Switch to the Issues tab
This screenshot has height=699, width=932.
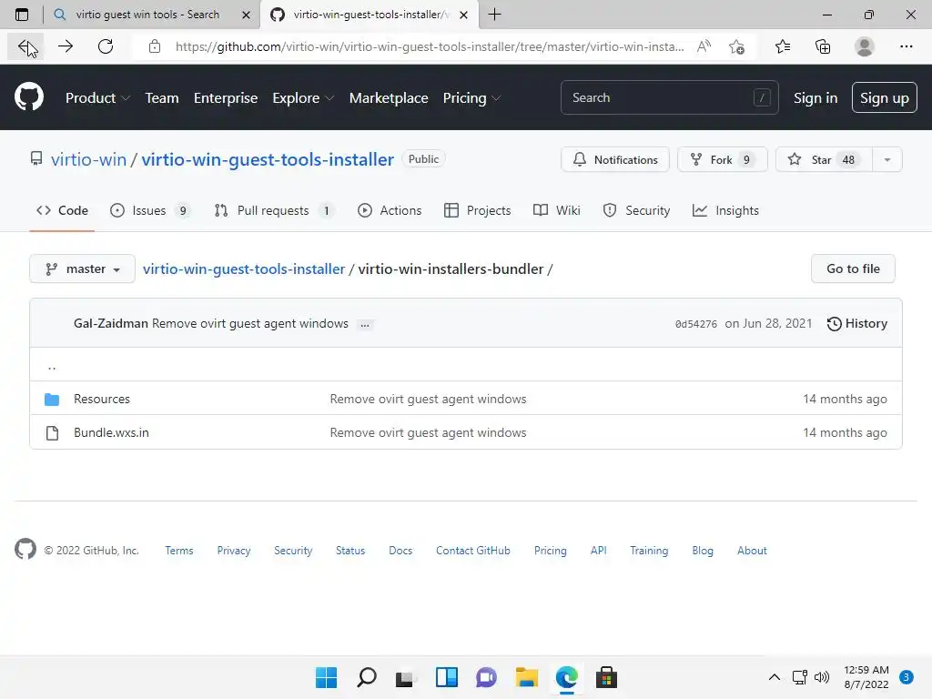pos(150,210)
